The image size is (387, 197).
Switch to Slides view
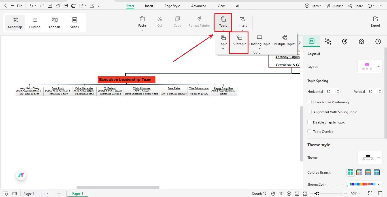click(x=75, y=23)
